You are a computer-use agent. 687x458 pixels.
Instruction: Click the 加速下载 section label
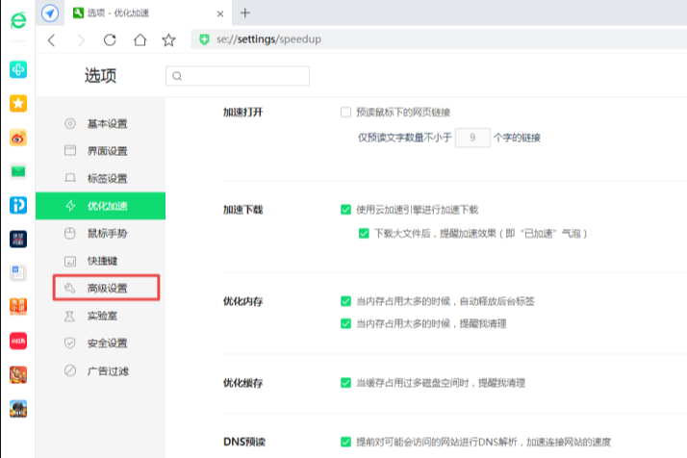242,210
